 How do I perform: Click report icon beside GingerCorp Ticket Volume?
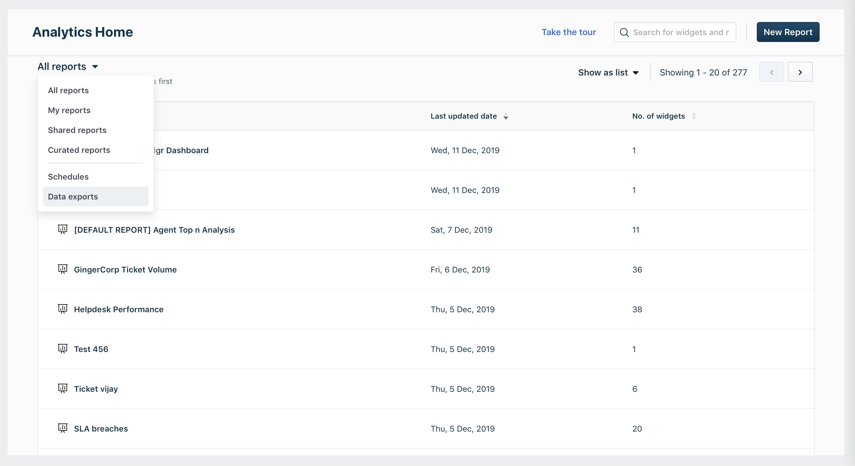62,268
